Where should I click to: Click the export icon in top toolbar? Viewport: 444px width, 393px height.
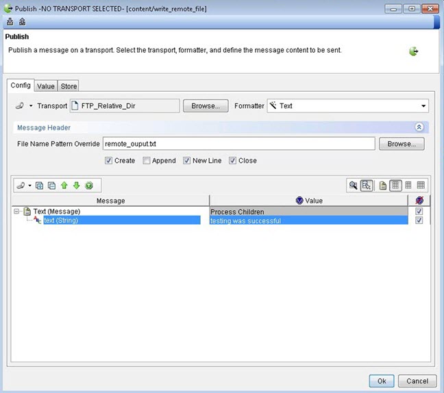click(x=23, y=22)
